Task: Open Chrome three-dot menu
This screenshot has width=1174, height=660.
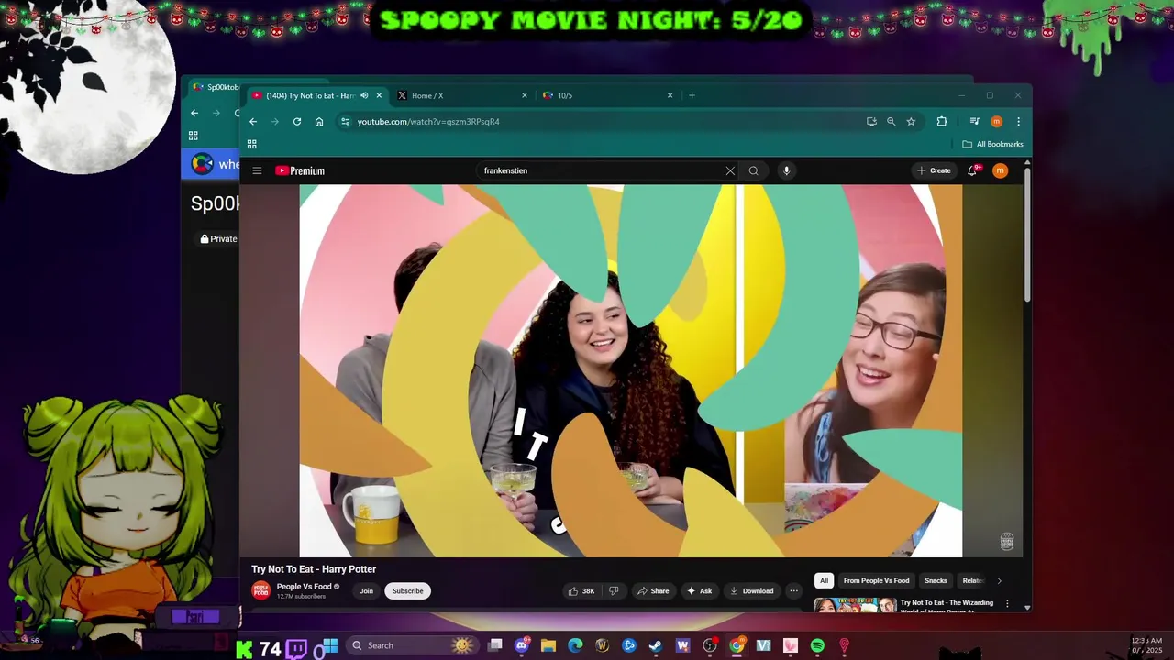Action: point(1018,121)
